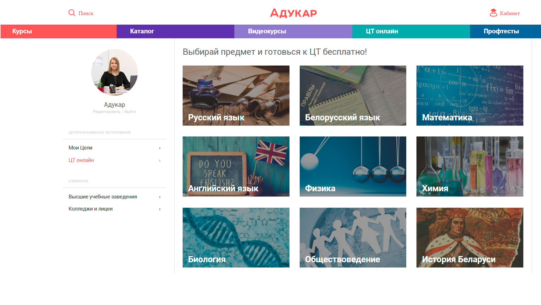The height and width of the screenshot is (305, 541).
Task: Open the Видеокурсы tab
Action: pos(293,31)
